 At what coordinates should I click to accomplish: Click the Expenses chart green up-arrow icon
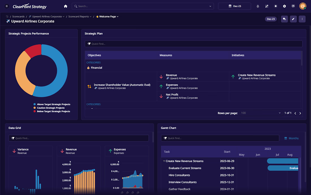pyautogui.click(x=110, y=151)
